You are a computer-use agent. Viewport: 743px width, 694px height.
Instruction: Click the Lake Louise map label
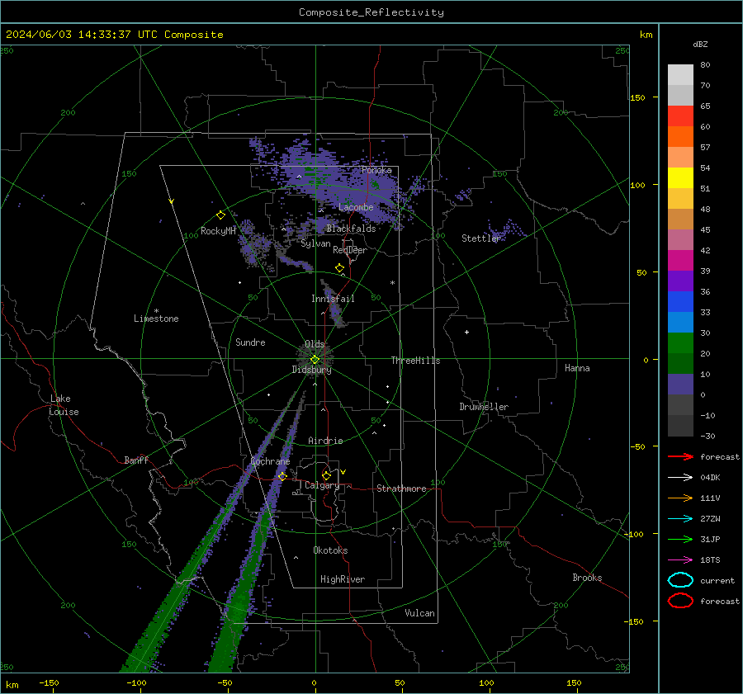(x=64, y=405)
